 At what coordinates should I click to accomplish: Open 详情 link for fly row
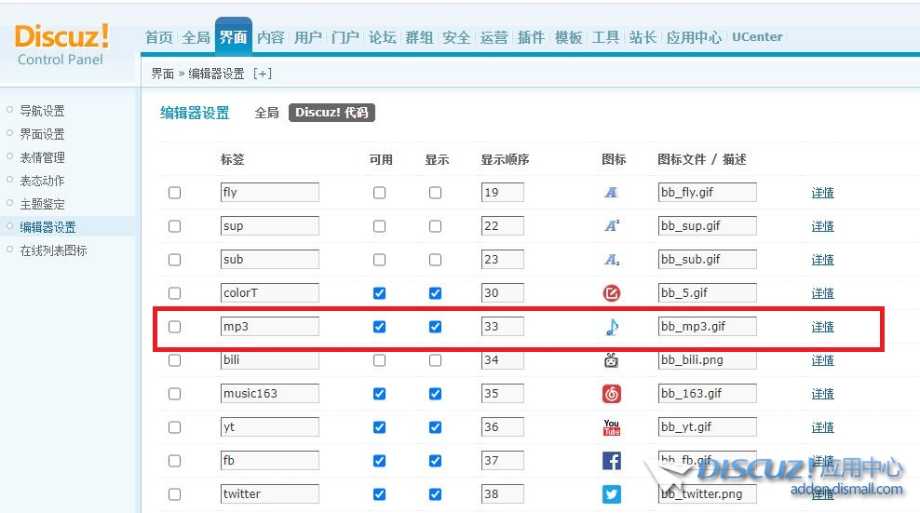[822, 193]
